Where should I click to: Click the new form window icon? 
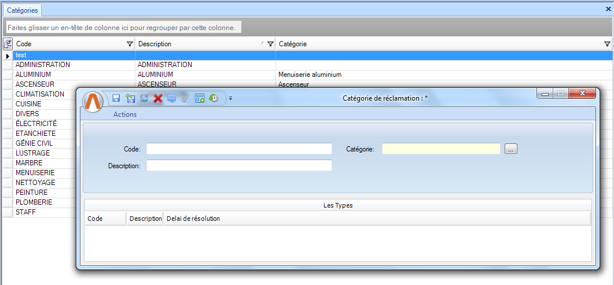(x=199, y=98)
